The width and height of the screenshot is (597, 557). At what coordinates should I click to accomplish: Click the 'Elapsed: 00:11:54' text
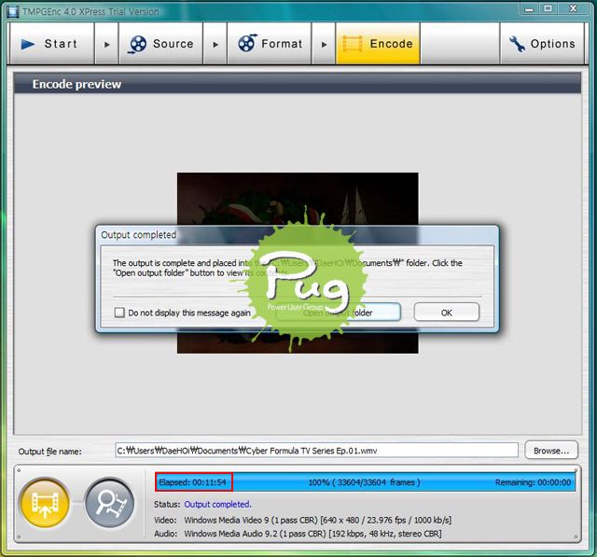[193, 482]
